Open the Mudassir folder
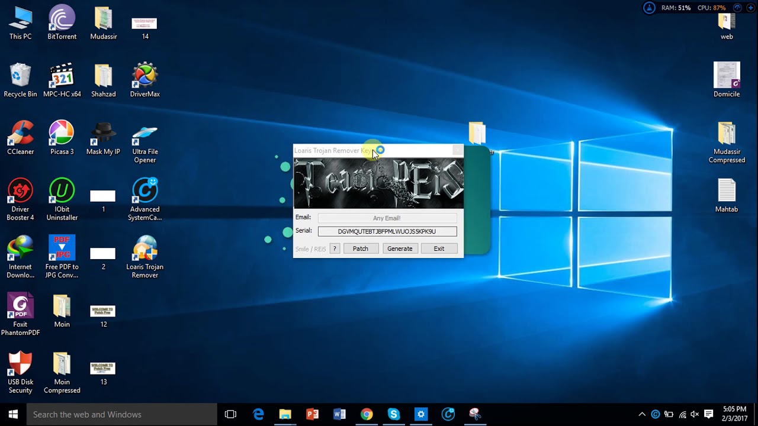Image resolution: width=758 pixels, height=426 pixels. (x=103, y=24)
